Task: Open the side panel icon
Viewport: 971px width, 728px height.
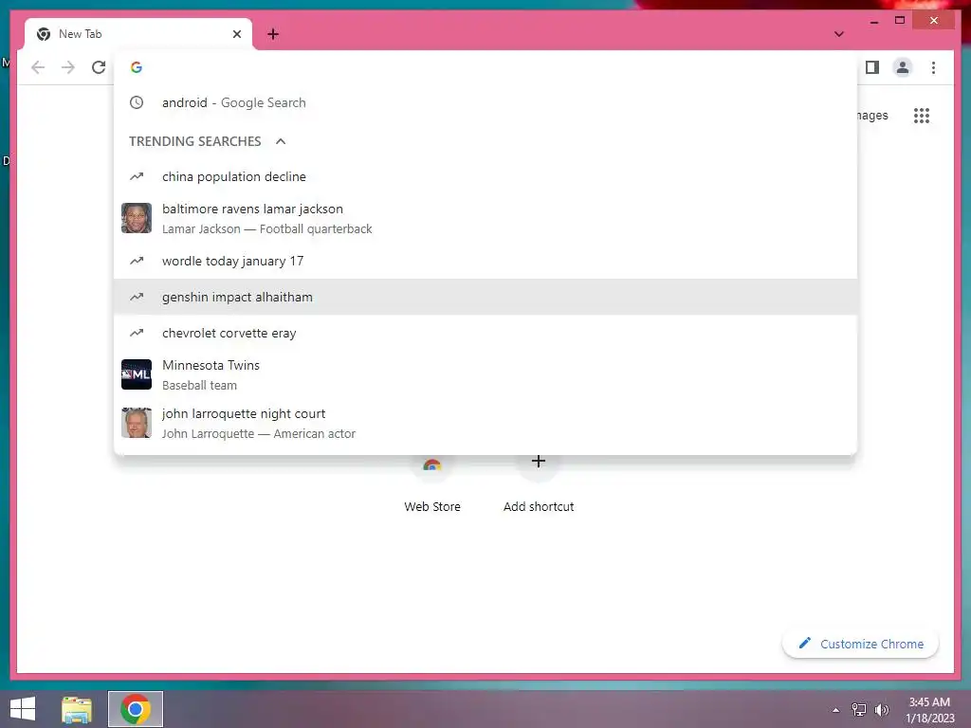Action: click(x=872, y=67)
